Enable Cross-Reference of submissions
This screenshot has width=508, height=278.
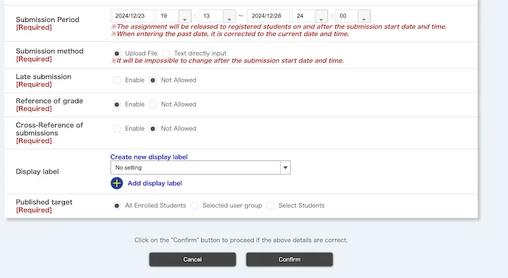116,128
